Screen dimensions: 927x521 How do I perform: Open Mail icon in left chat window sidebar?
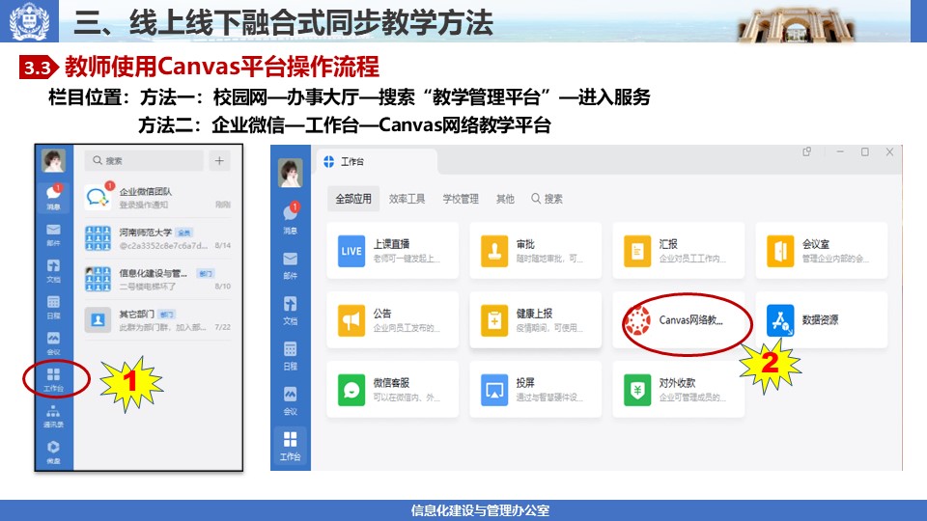[53, 234]
